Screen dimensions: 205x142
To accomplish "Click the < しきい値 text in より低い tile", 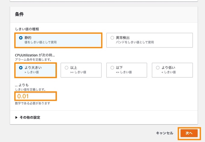I will [x=169, y=72].
